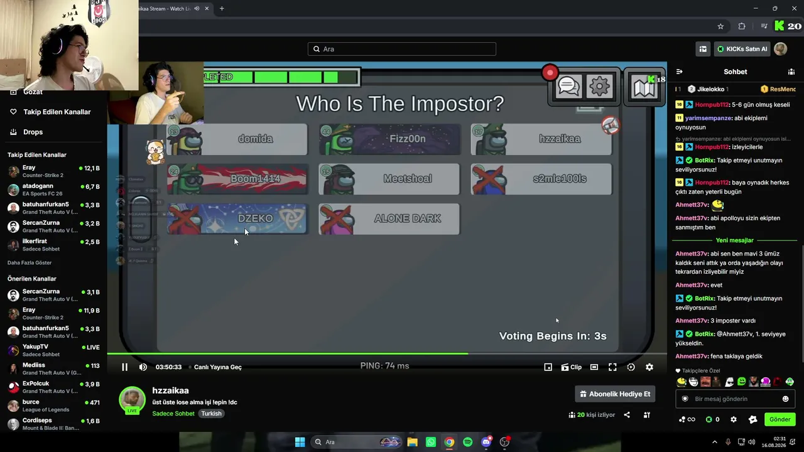The image size is (804, 452).
Task: Open ilkerfirat channel in sidebar
Action: pos(53,245)
